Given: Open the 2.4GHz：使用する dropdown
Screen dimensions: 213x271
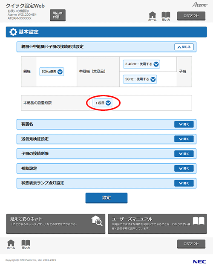Looking at the screenshot, I should [x=141, y=64].
